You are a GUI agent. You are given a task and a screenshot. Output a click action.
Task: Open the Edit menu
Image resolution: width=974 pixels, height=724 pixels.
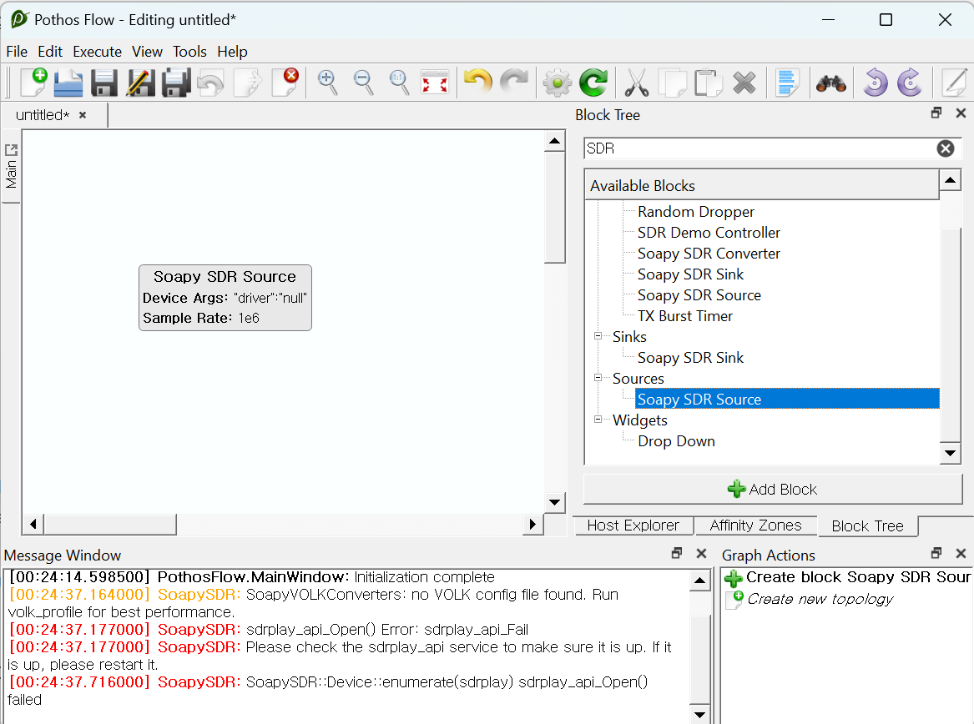click(x=50, y=52)
